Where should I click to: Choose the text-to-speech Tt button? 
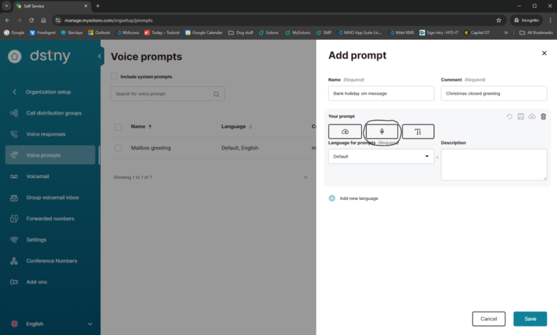coord(418,132)
